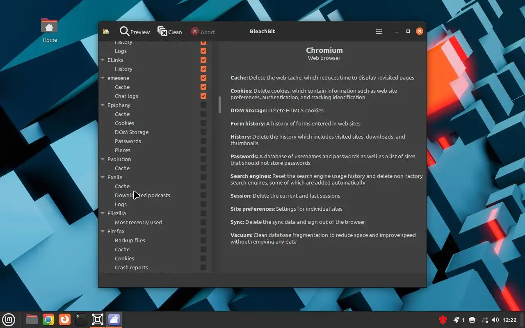Screen dimensions: 525x328
Task: Click the Chromium heading in details pane
Action: click(x=324, y=50)
